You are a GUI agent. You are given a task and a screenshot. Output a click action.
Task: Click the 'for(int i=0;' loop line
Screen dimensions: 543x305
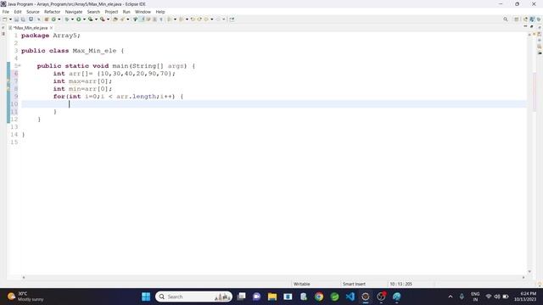(118, 97)
